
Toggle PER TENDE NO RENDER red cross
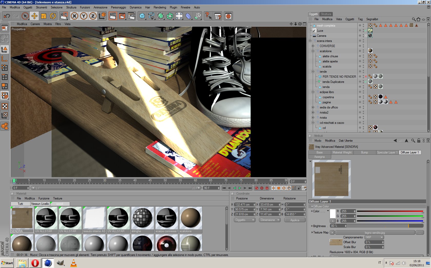click(366, 77)
